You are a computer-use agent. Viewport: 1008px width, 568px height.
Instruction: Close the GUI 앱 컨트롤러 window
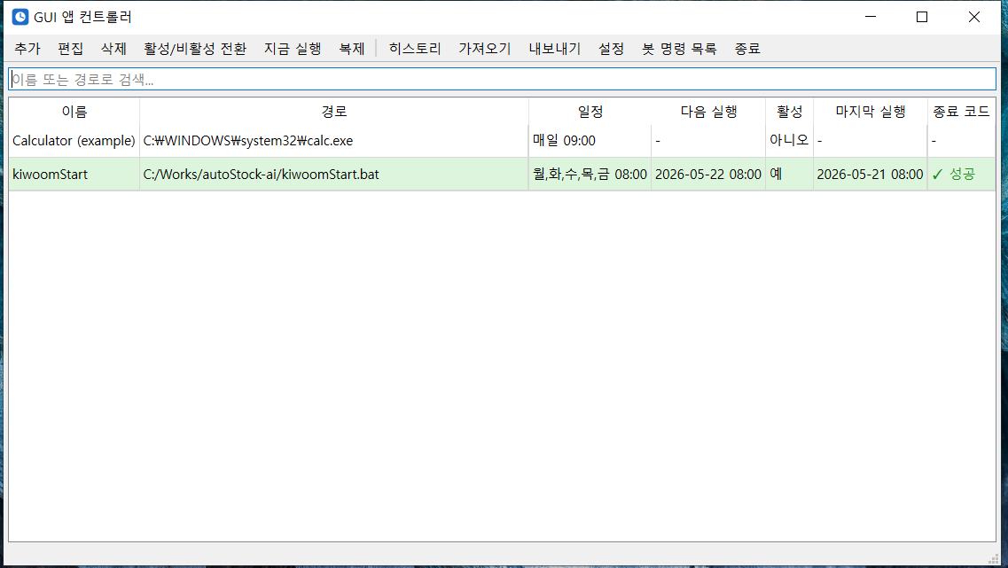pos(974,17)
